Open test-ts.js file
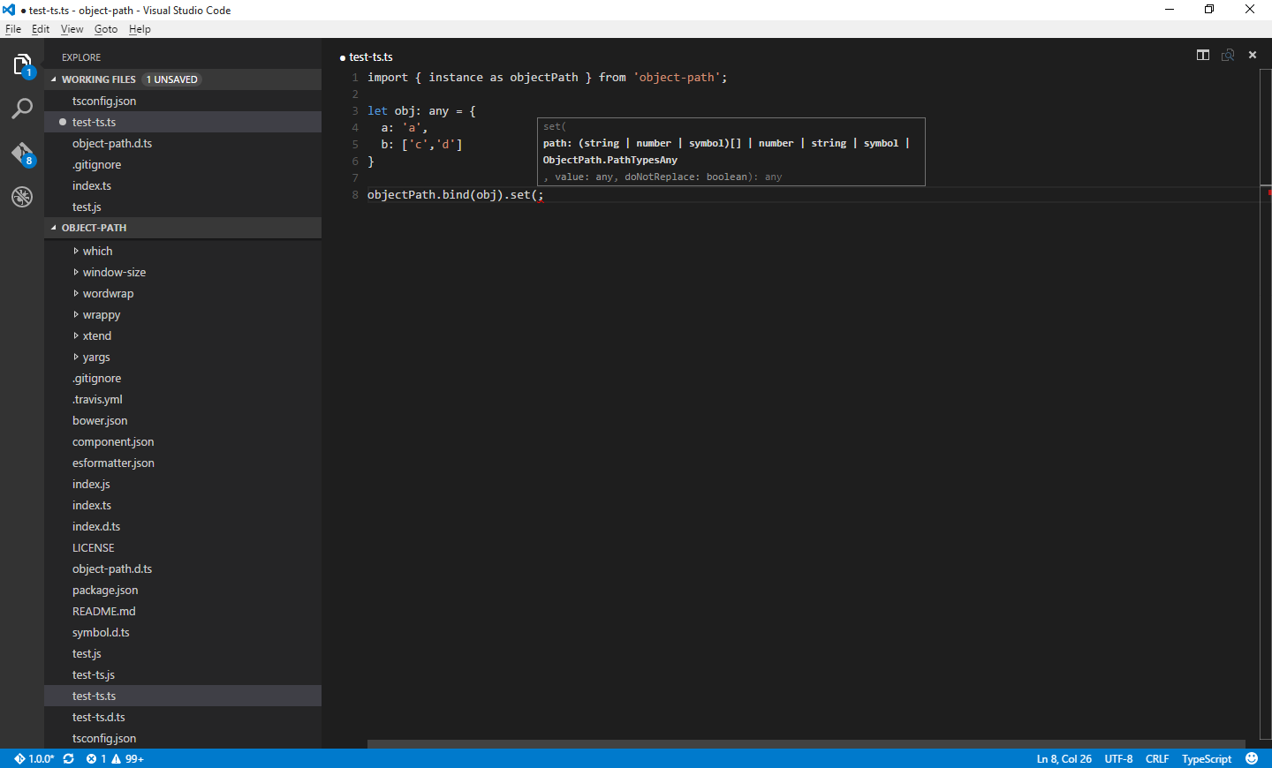This screenshot has height=768, width=1272. tap(183, 675)
